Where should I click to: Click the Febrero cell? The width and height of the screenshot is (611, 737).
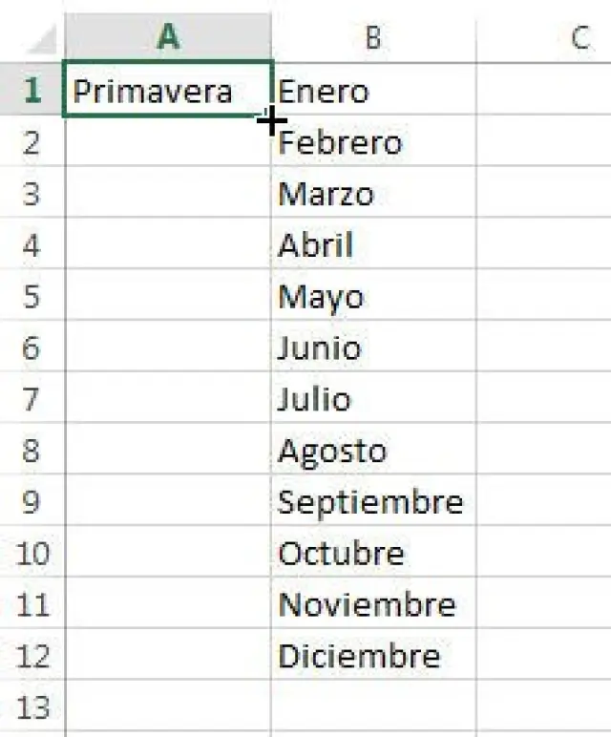(372, 143)
